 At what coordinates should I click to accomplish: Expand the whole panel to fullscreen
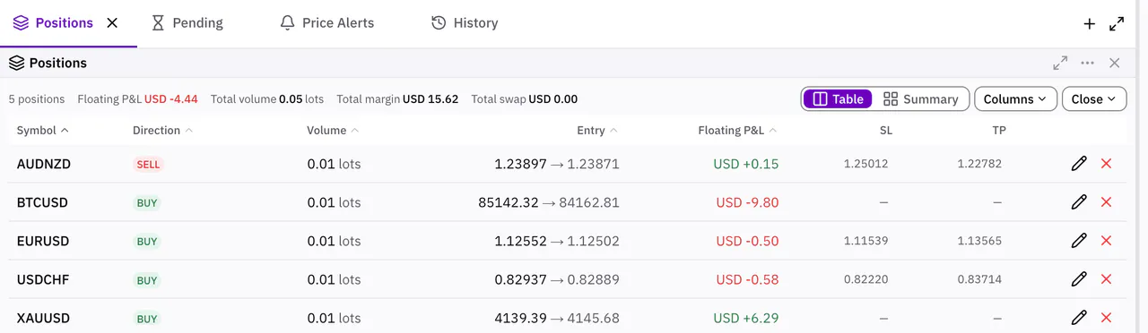(1117, 24)
